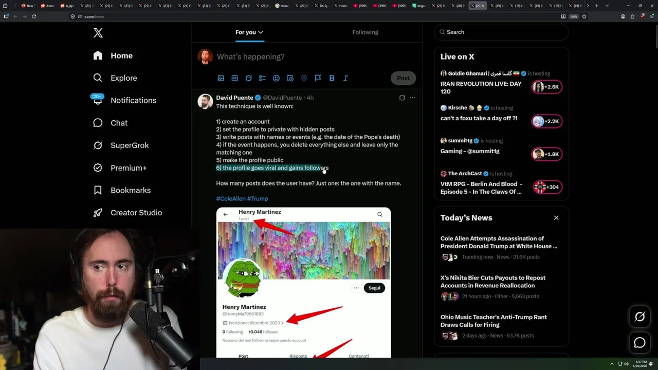Add media image to post
The width and height of the screenshot is (658, 370).
coord(221,78)
